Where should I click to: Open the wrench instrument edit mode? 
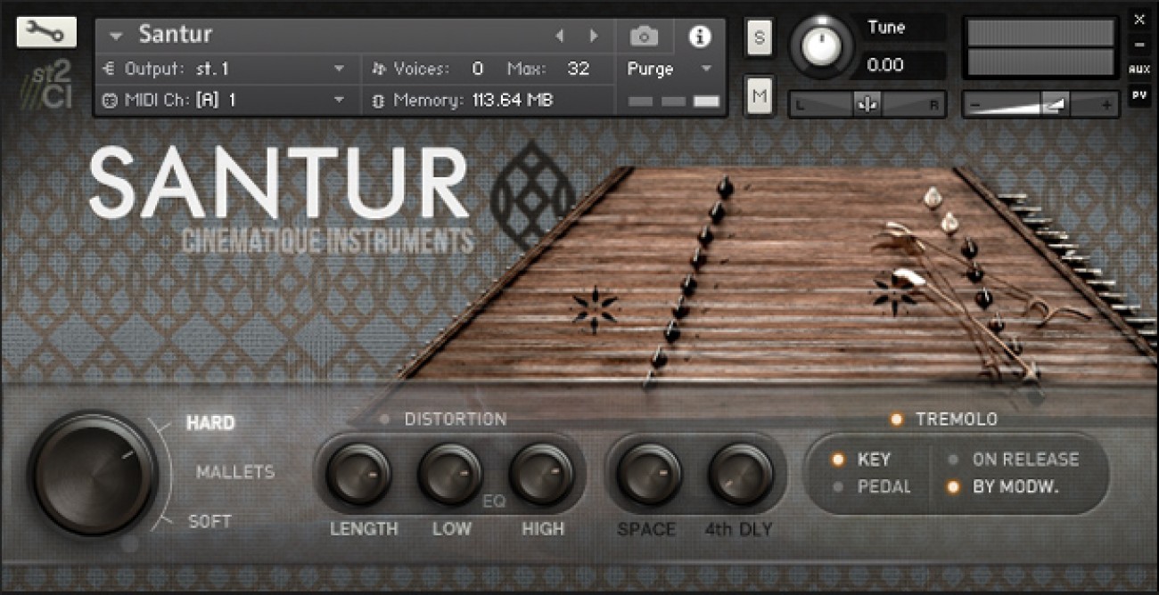point(46,32)
